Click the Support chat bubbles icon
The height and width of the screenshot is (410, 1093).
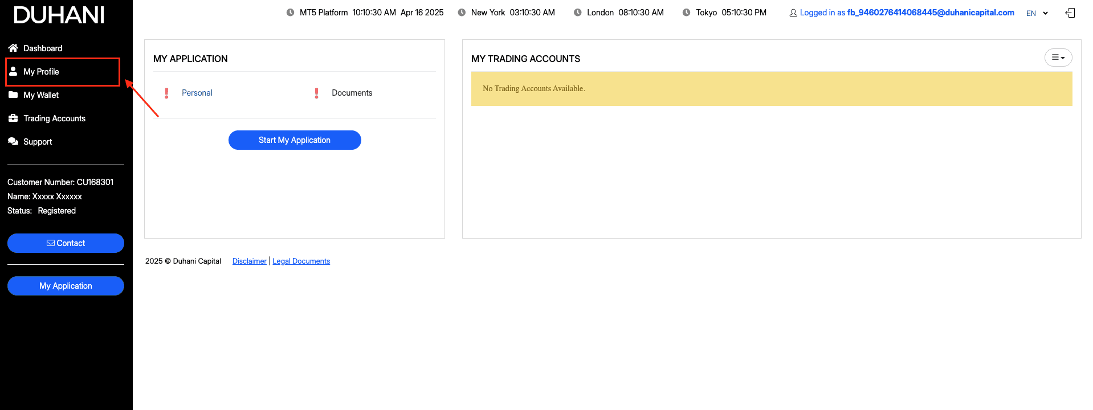click(13, 141)
